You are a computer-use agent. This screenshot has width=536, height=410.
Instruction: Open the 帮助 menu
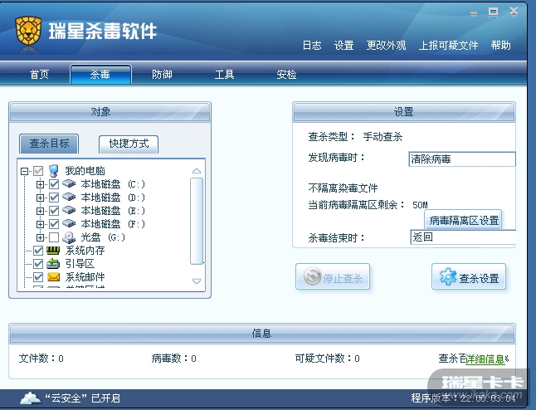tap(501, 45)
